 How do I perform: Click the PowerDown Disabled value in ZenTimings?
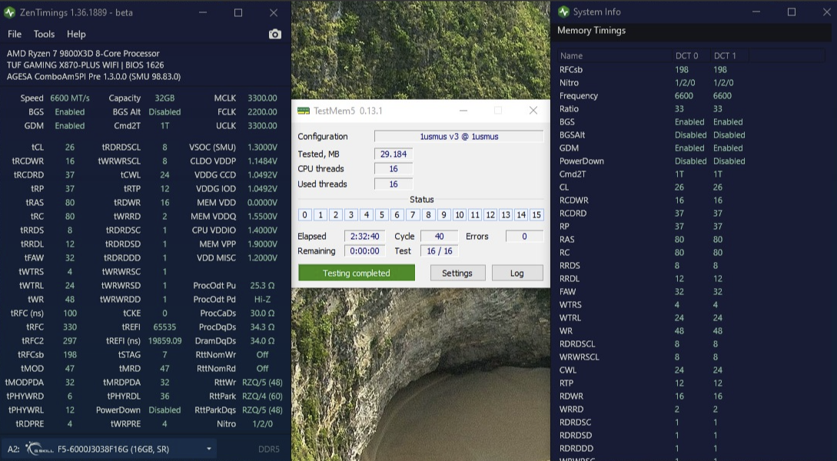point(164,410)
